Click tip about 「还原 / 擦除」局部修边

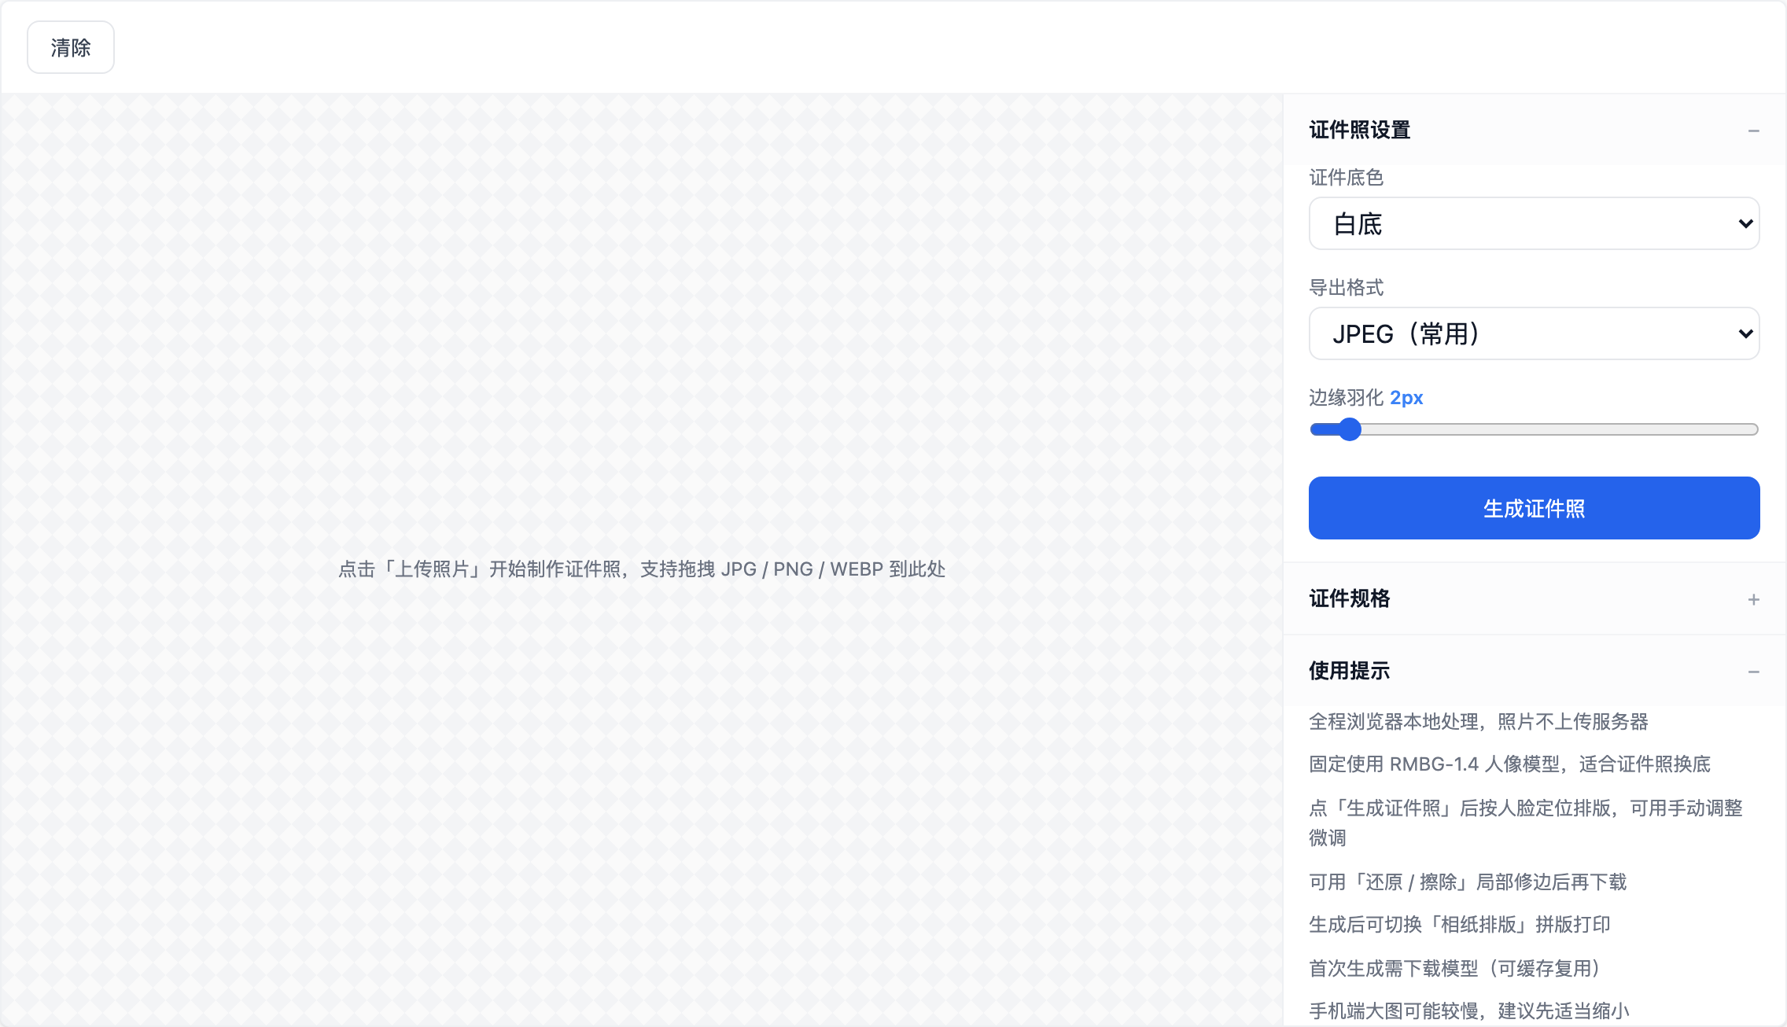tap(1468, 882)
